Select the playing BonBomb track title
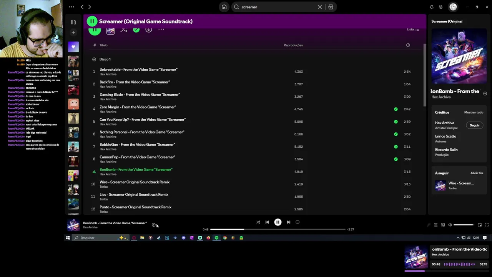This screenshot has height=277, width=492. pyautogui.click(x=136, y=170)
